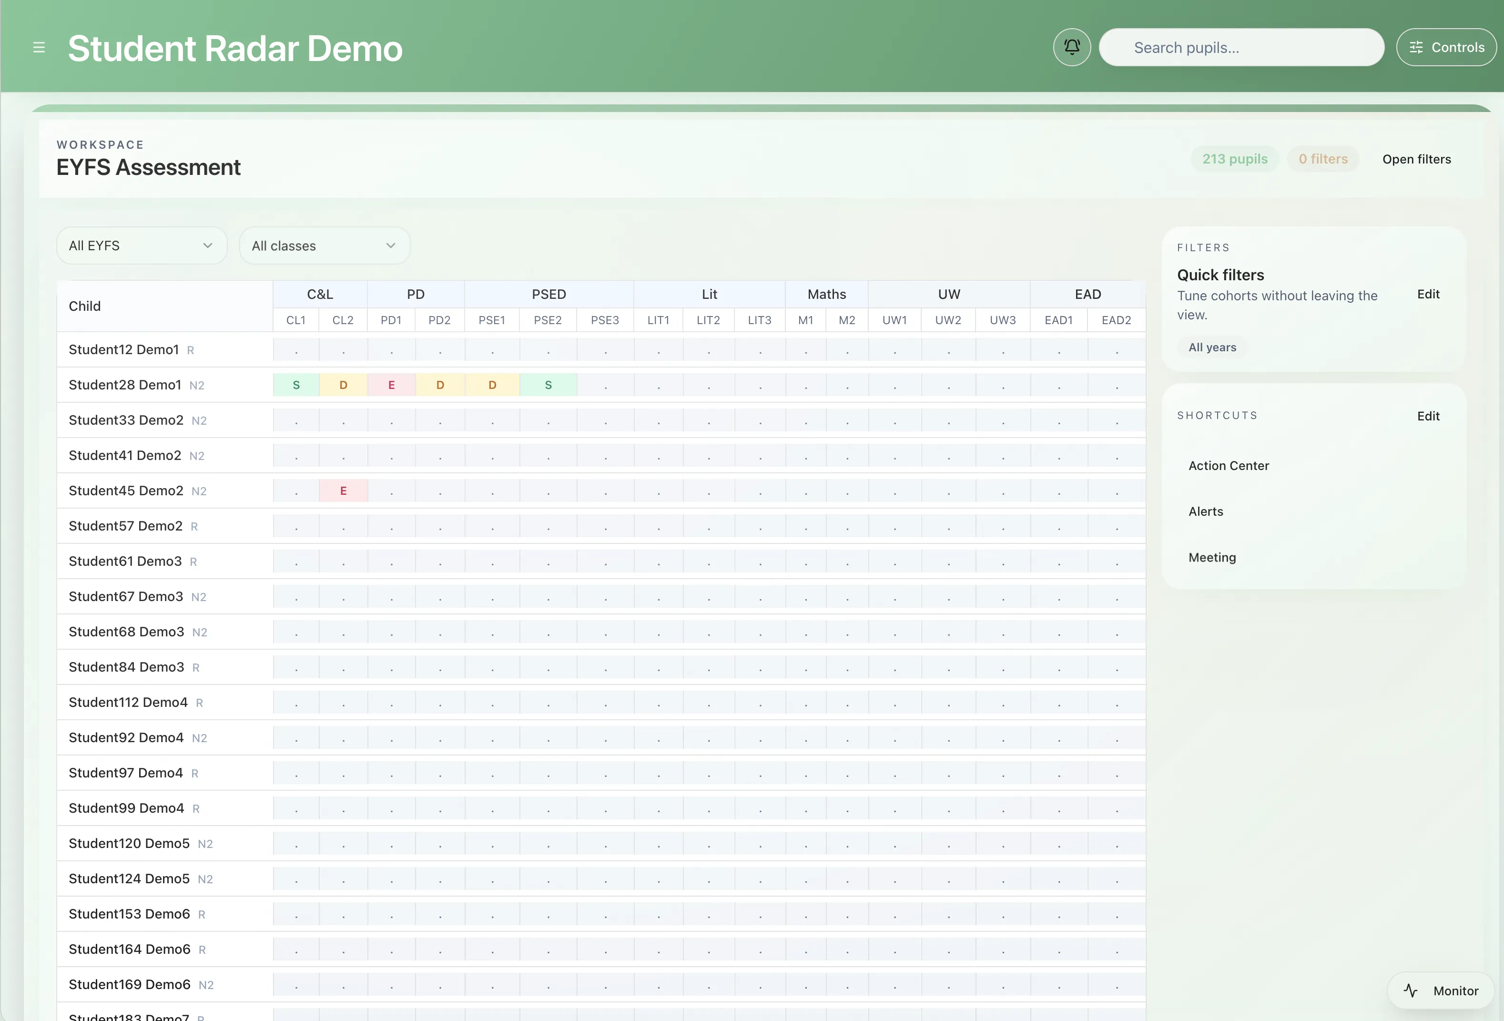Click the PSED column group header

pos(548,294)
